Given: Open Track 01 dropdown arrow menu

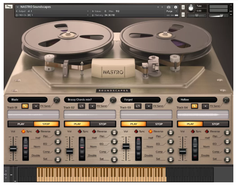Looking at the screenshot, I should [36, 106].
